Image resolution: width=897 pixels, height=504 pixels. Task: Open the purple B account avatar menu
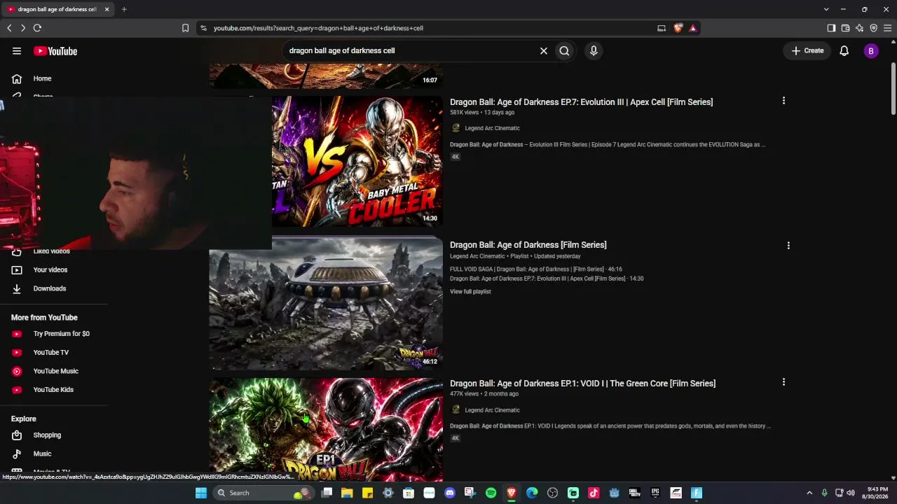click(871, 50)
